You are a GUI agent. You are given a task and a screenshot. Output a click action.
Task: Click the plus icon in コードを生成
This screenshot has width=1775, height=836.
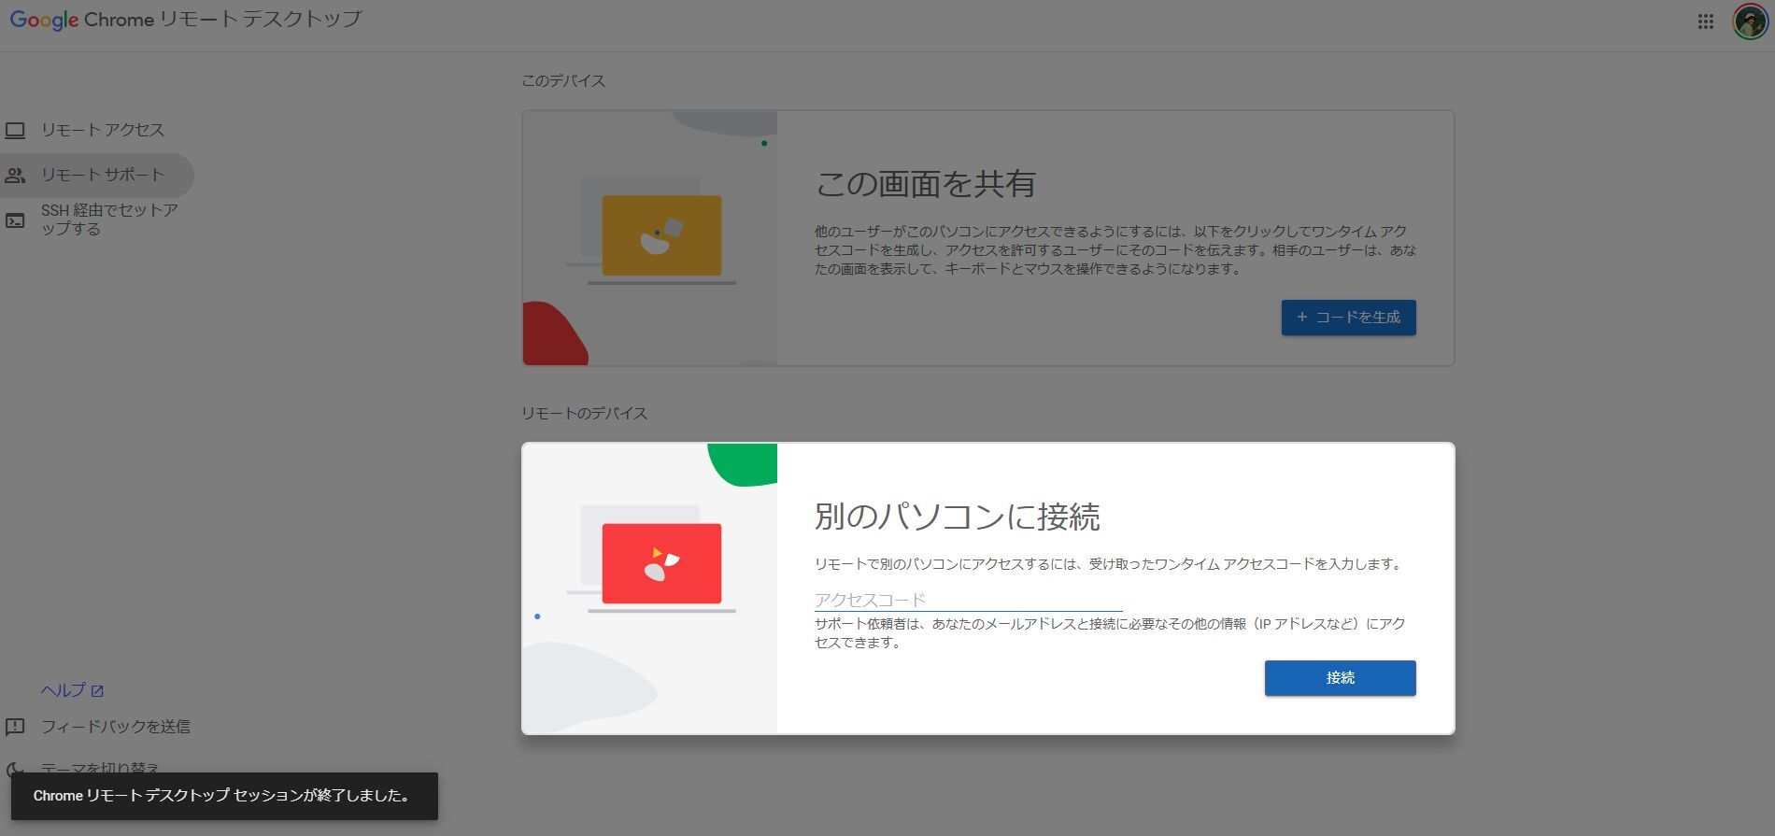[1301, 318]
